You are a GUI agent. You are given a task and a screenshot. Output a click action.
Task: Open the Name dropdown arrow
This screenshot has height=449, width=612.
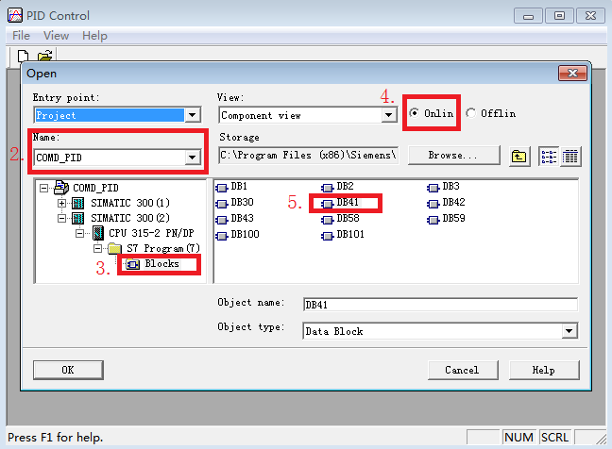pos(192,158)
